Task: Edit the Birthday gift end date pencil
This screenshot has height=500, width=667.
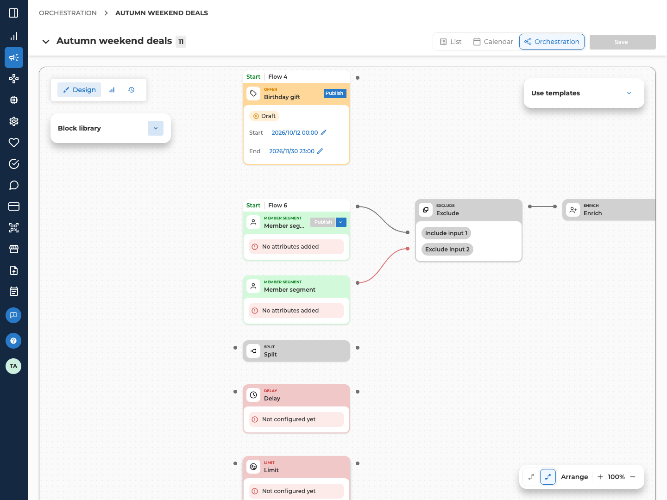Action: (320, 151)
